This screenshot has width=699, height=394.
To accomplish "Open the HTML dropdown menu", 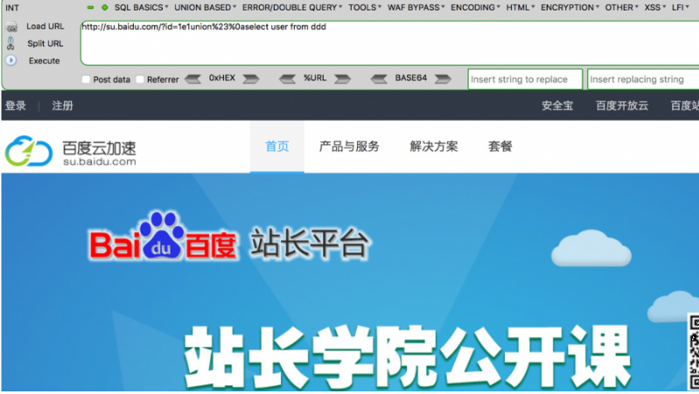I will pyautogui.click(x=521, y=8).
